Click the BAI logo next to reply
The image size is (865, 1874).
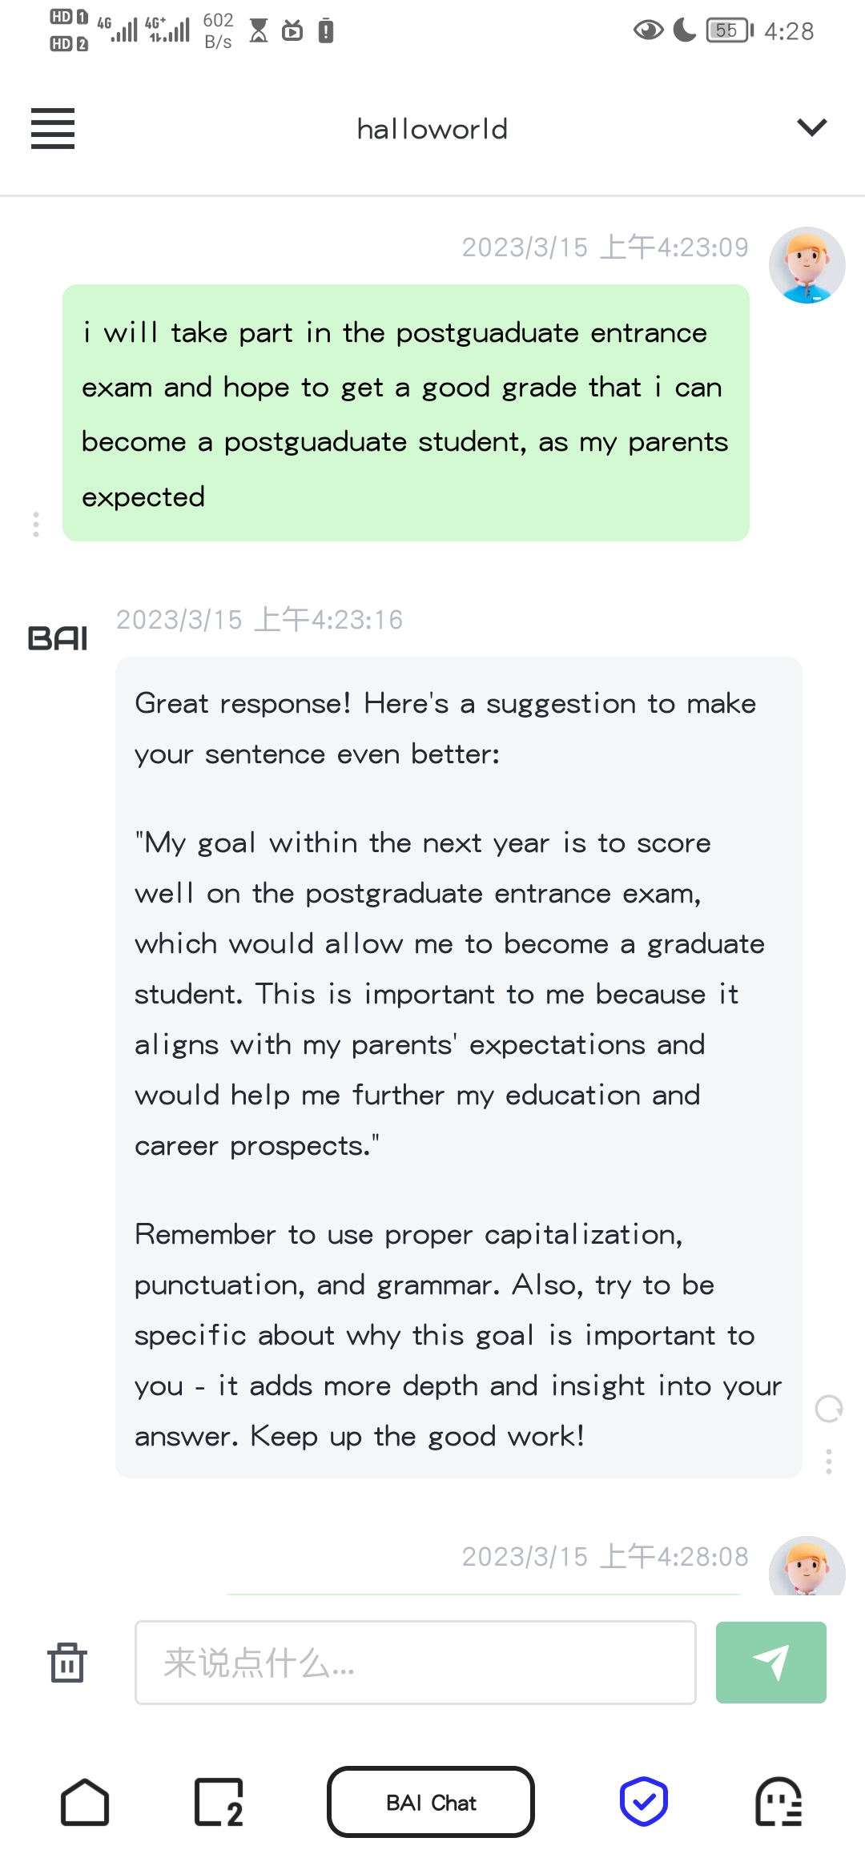pos(58,638)
